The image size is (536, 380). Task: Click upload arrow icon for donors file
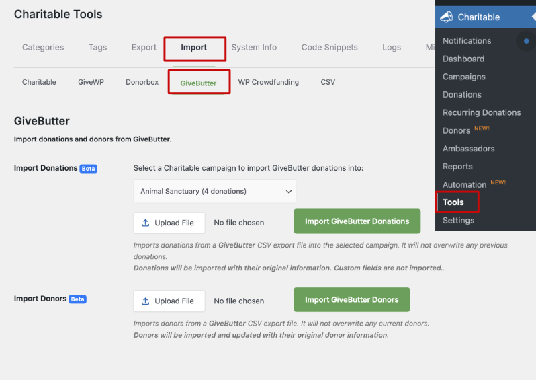click(146, 301)
